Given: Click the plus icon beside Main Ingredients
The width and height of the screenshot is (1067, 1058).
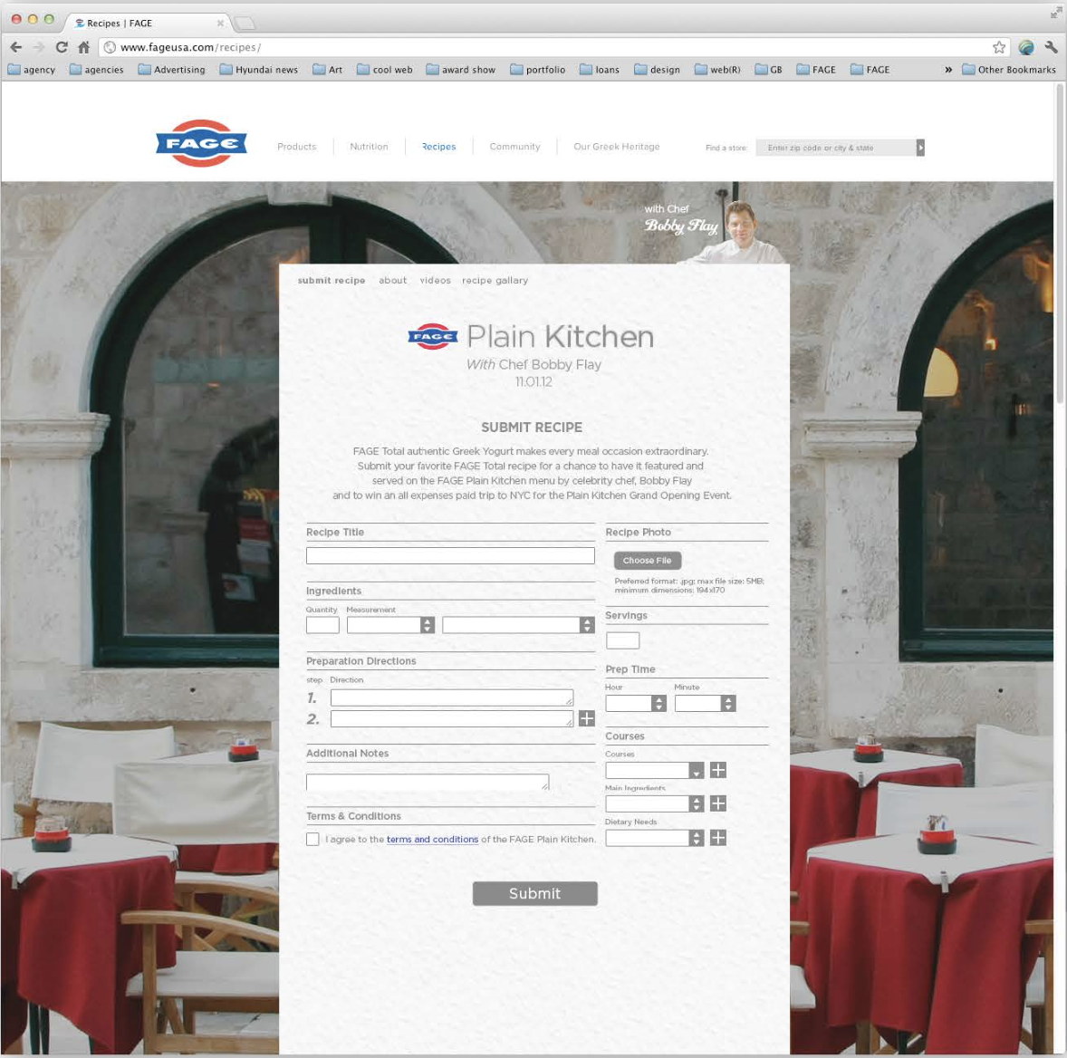Looking at the screenshot, I should (x=716, y=803).
